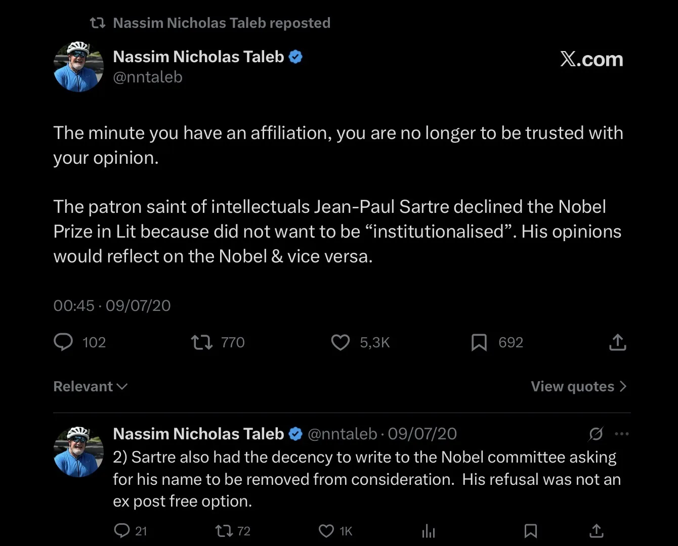
Task: Click the @nntaleb handle under author name
Action: click(x=147, y=77)
